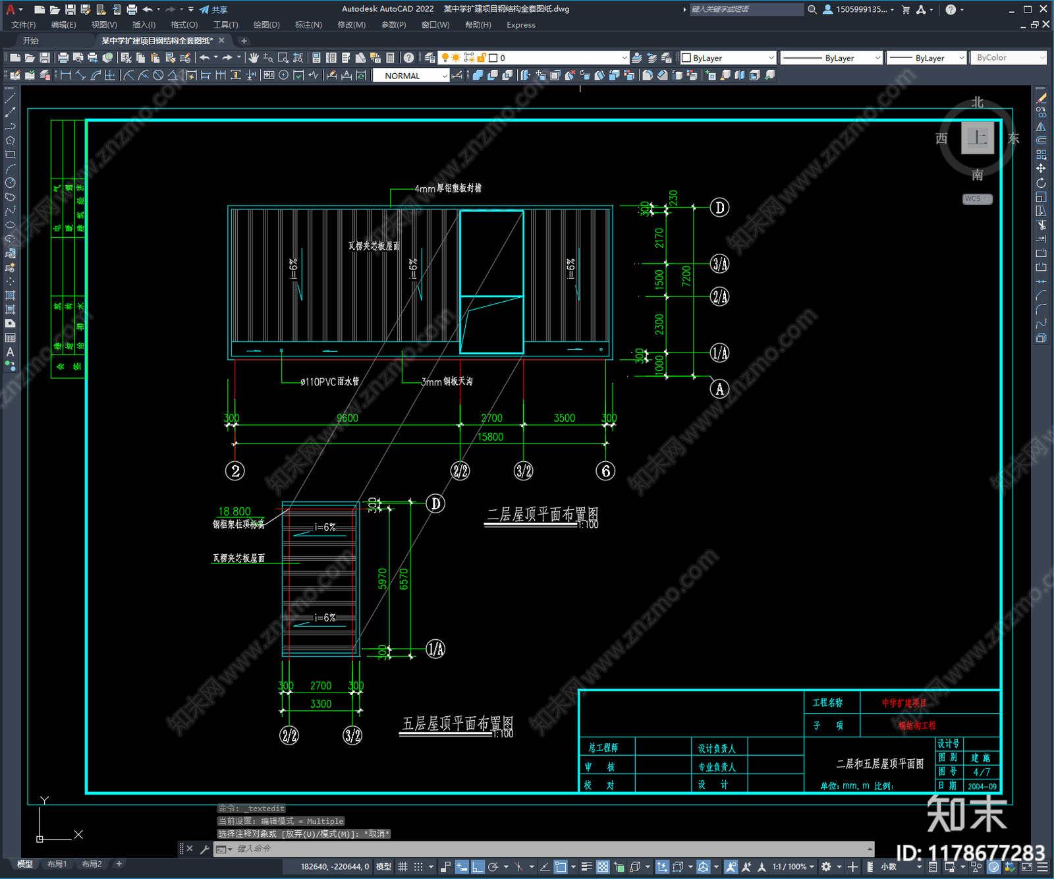Toggle transparency display in status bar
1054x879 pixels.
coord(603,866)
